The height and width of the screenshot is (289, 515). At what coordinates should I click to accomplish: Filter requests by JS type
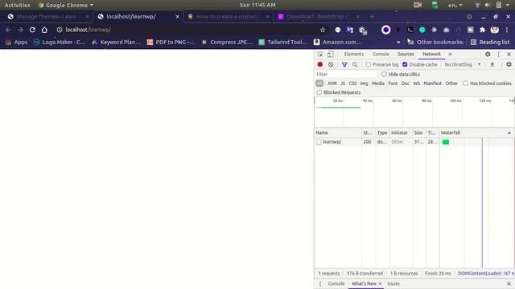click(x=343, y=83)
